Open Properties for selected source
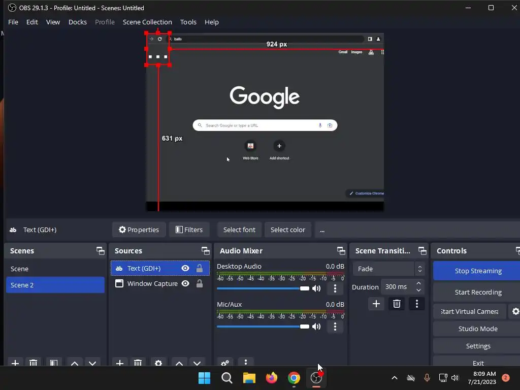Viewport: 520px width, 390px height. (139, 230)
